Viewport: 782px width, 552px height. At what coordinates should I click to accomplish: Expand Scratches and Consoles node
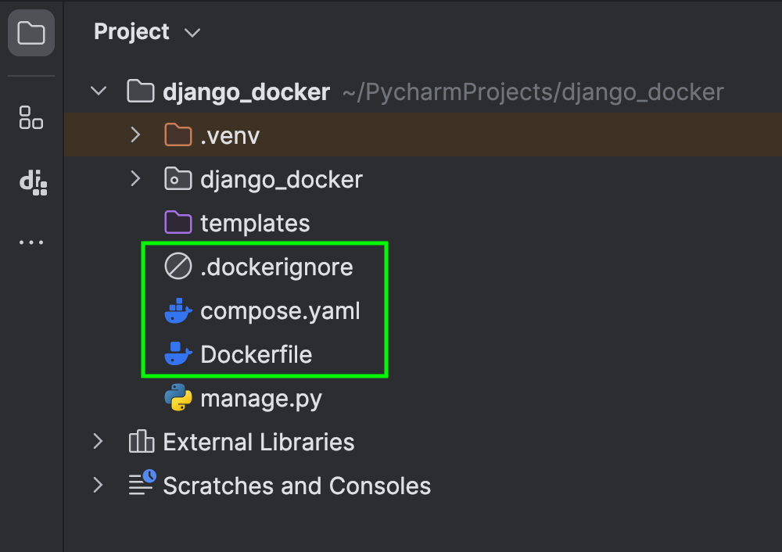click(99, 486)
